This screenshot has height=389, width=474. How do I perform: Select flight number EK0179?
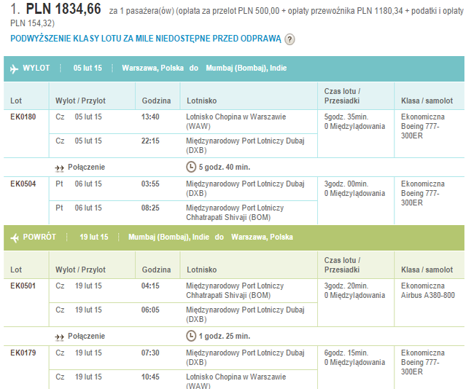(x=23, y=353)
